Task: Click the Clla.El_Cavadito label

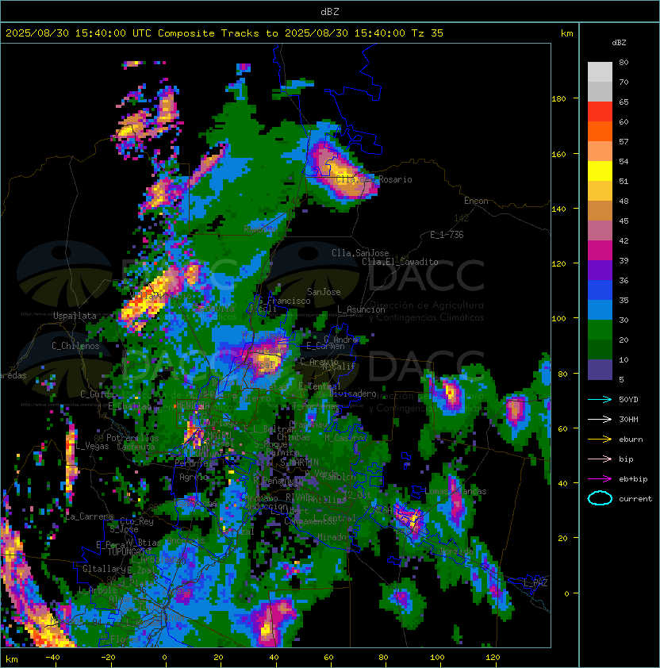Action: [x=400, y=262]
